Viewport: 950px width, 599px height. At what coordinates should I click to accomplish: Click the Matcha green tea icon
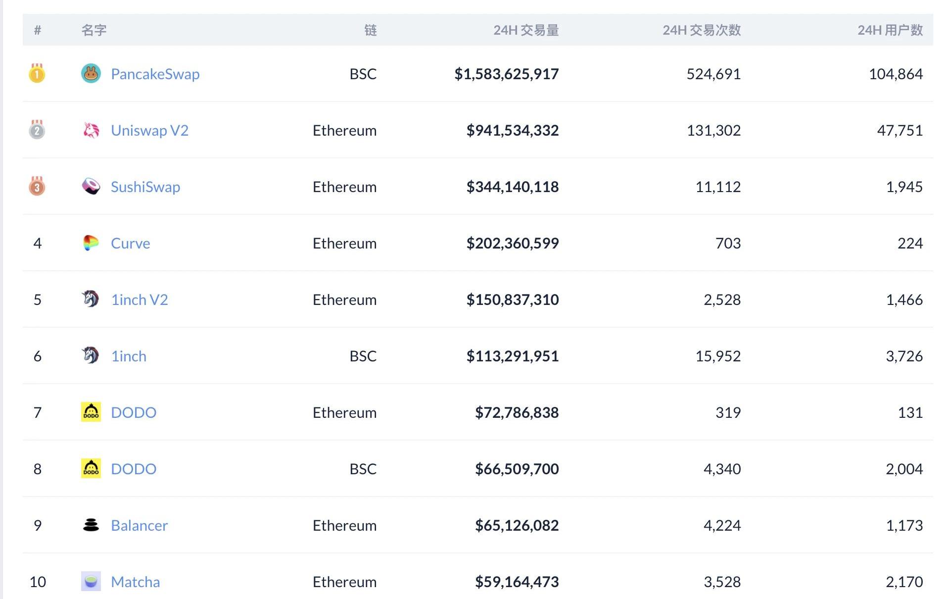tap(91, 581)
